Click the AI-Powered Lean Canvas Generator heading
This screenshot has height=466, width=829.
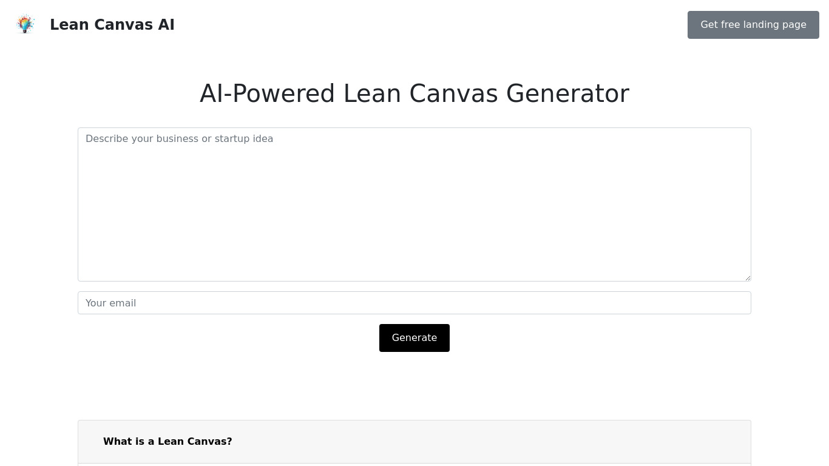(x=414, y=93)
